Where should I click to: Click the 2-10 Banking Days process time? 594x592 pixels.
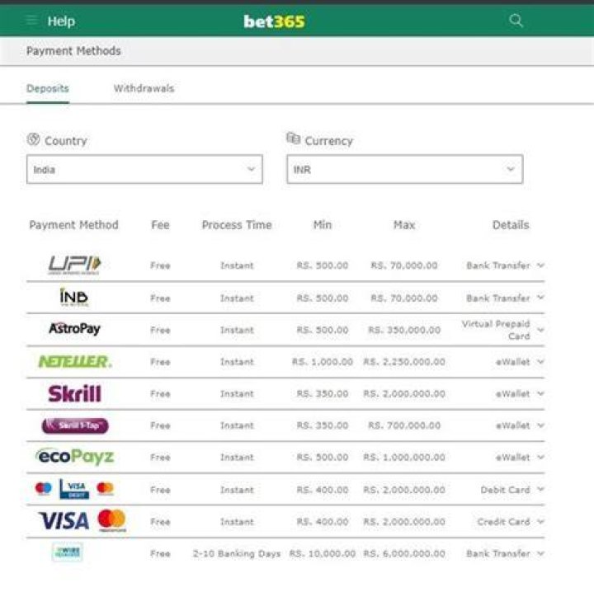click(237, 553)
